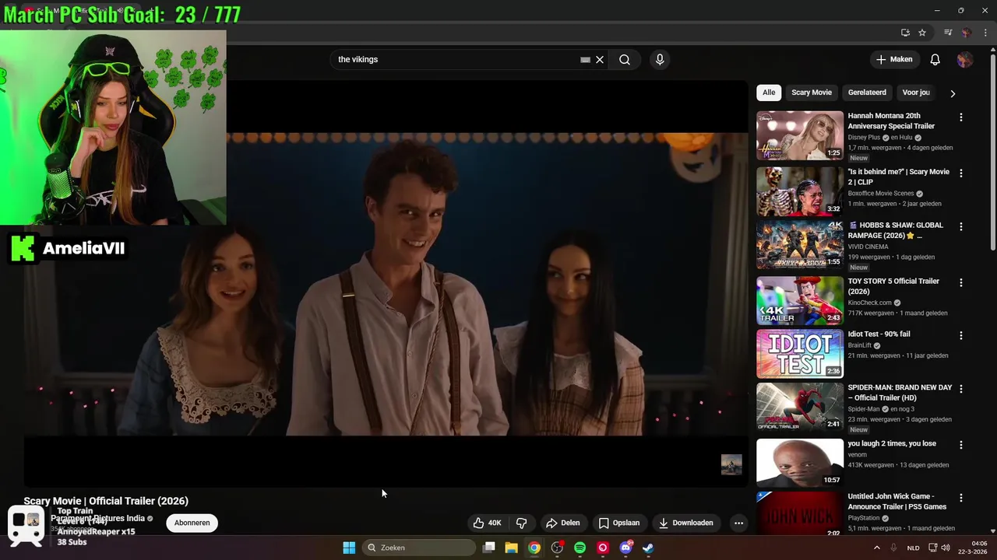Click the small thumbnail overlay in the player corner
The width and height of the screenshot is (997, 560).
[x=731, y=464]
